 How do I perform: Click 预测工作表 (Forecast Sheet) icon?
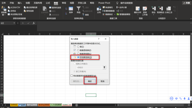click(145, 8)
